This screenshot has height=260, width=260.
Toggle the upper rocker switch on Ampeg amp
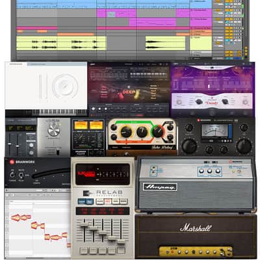tap(154, 168)
